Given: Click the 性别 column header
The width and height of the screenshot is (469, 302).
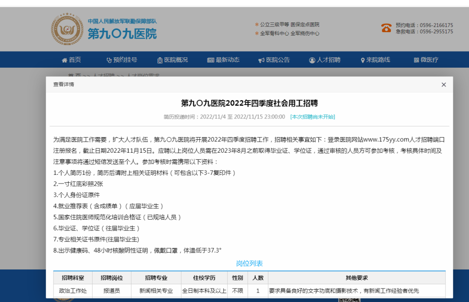Looking at the screenshot, I should click(x=238, y=278).
